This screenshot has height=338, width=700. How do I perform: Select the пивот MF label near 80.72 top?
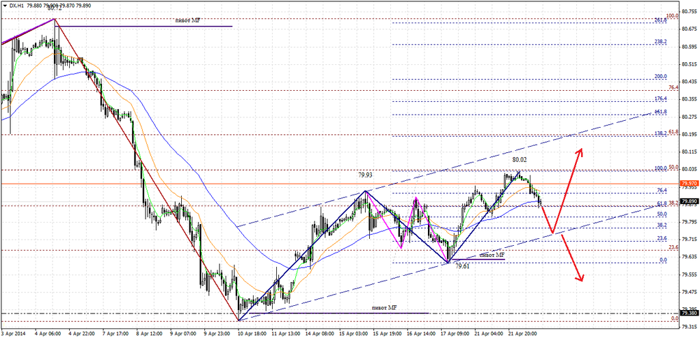pos(187,20)
